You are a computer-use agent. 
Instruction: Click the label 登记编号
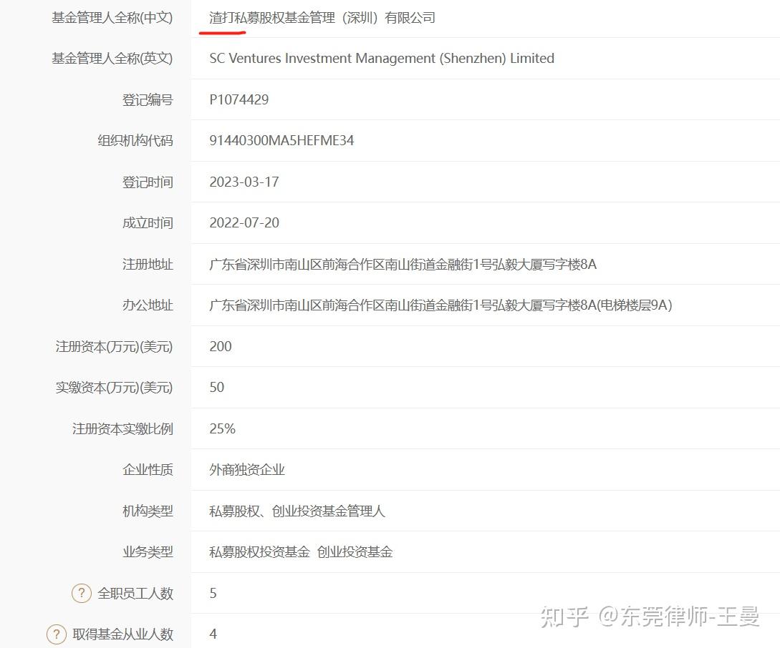(148, 100)
